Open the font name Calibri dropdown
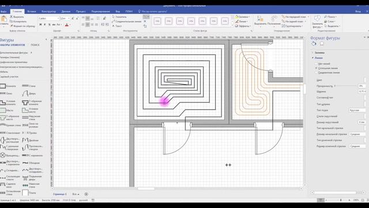Viewport: 369px width, 208px height. coord(48,18)
